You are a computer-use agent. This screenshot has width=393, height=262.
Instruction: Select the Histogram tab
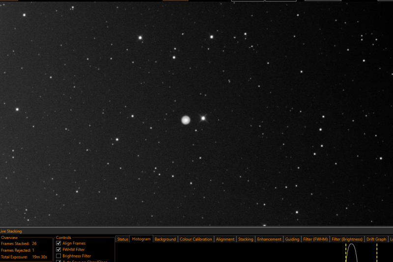point(141,239)
